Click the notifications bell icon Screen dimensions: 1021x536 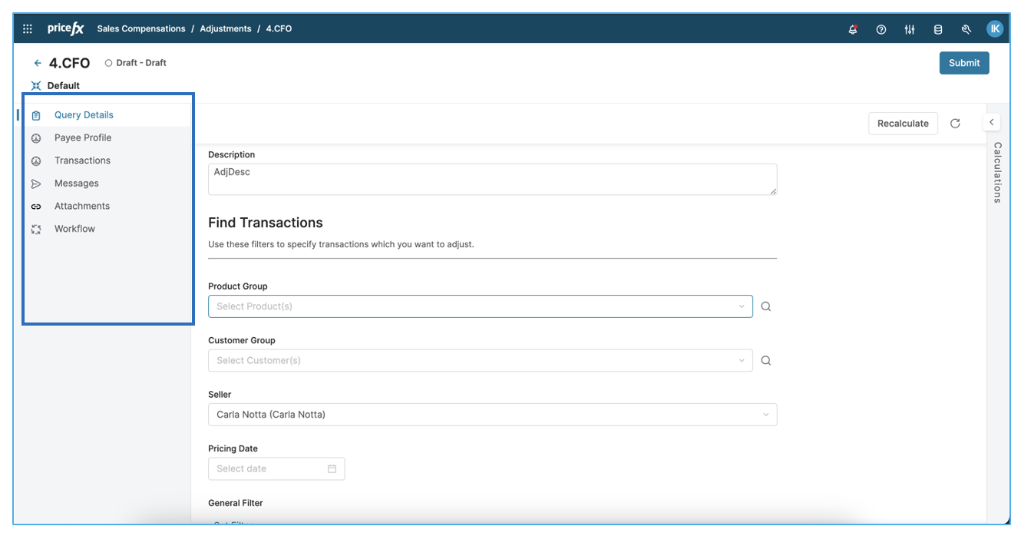tap(853, 29)
